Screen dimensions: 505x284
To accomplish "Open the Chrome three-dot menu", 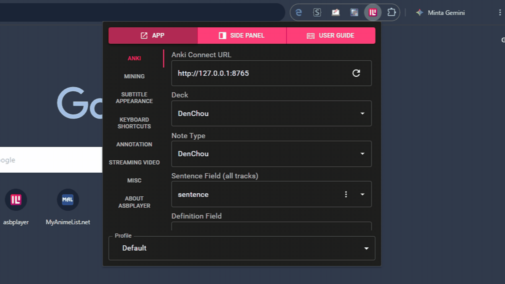I will point(500,12).
